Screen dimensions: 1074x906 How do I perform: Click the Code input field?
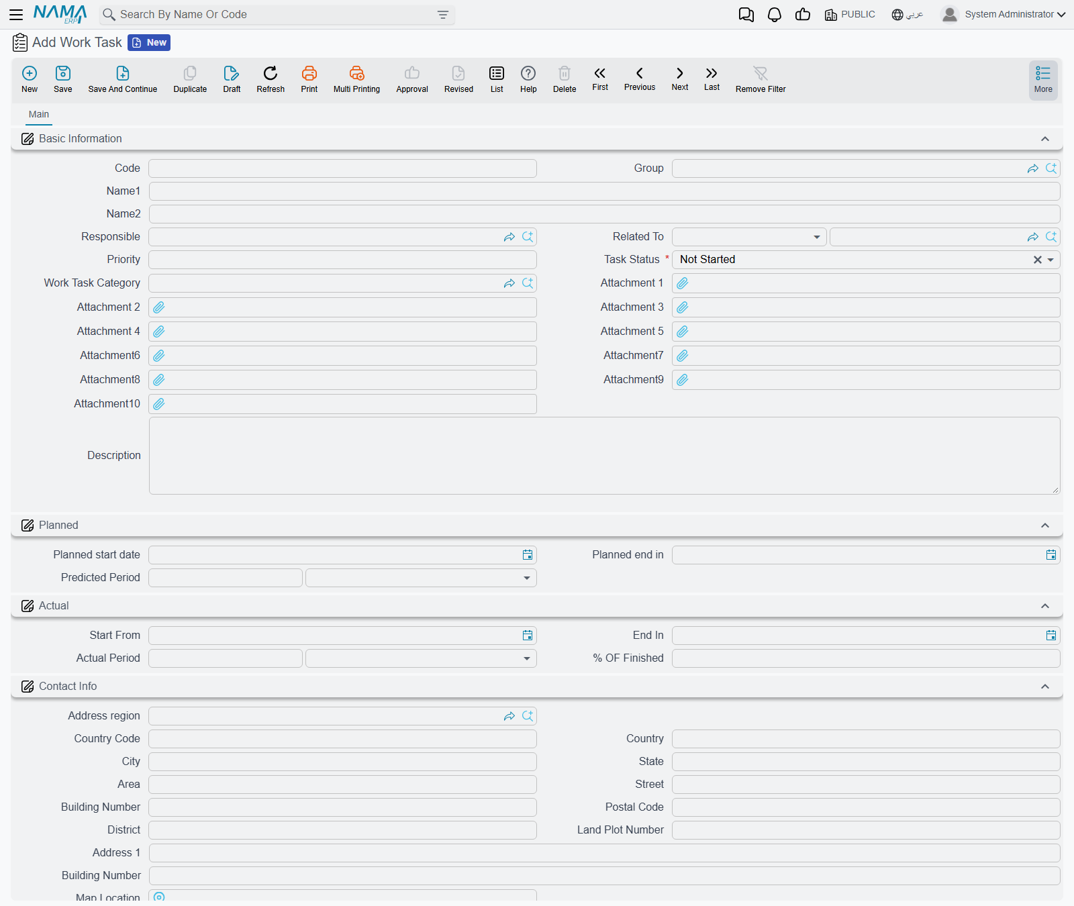tap(342, 168)
